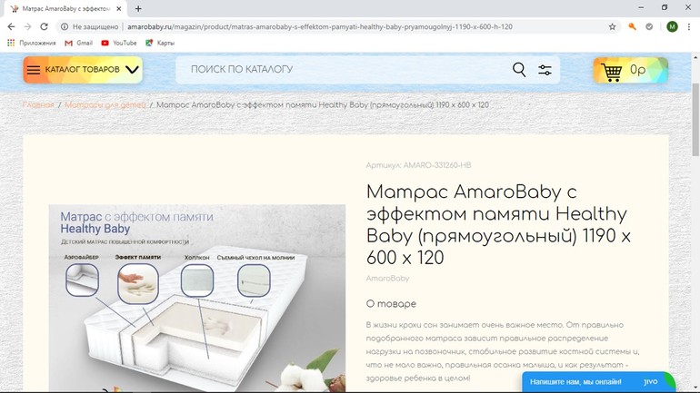Click the mattress product image

tap(197, 298)
